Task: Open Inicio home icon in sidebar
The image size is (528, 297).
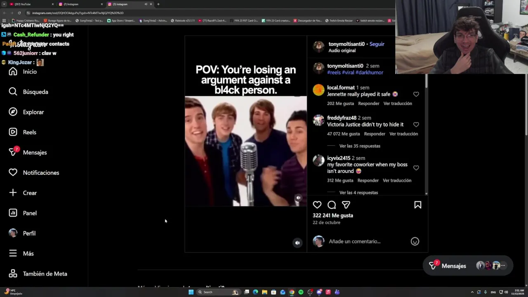Action: point(13,72)
